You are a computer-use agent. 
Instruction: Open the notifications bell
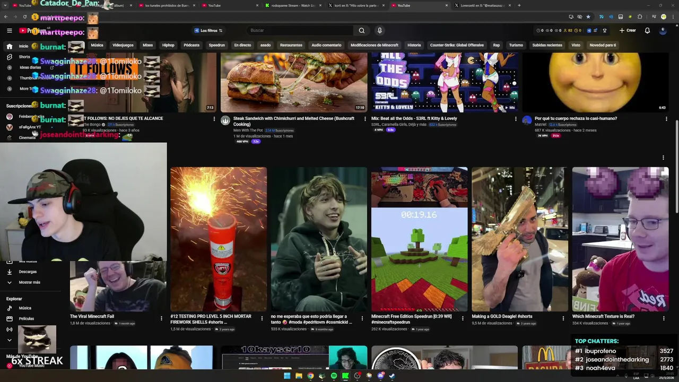[647, 30]
